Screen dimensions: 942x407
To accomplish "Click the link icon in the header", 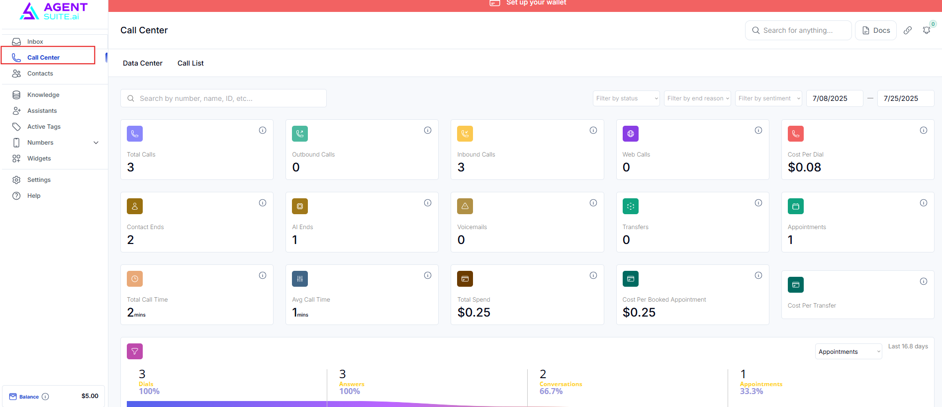I will 908,30.
